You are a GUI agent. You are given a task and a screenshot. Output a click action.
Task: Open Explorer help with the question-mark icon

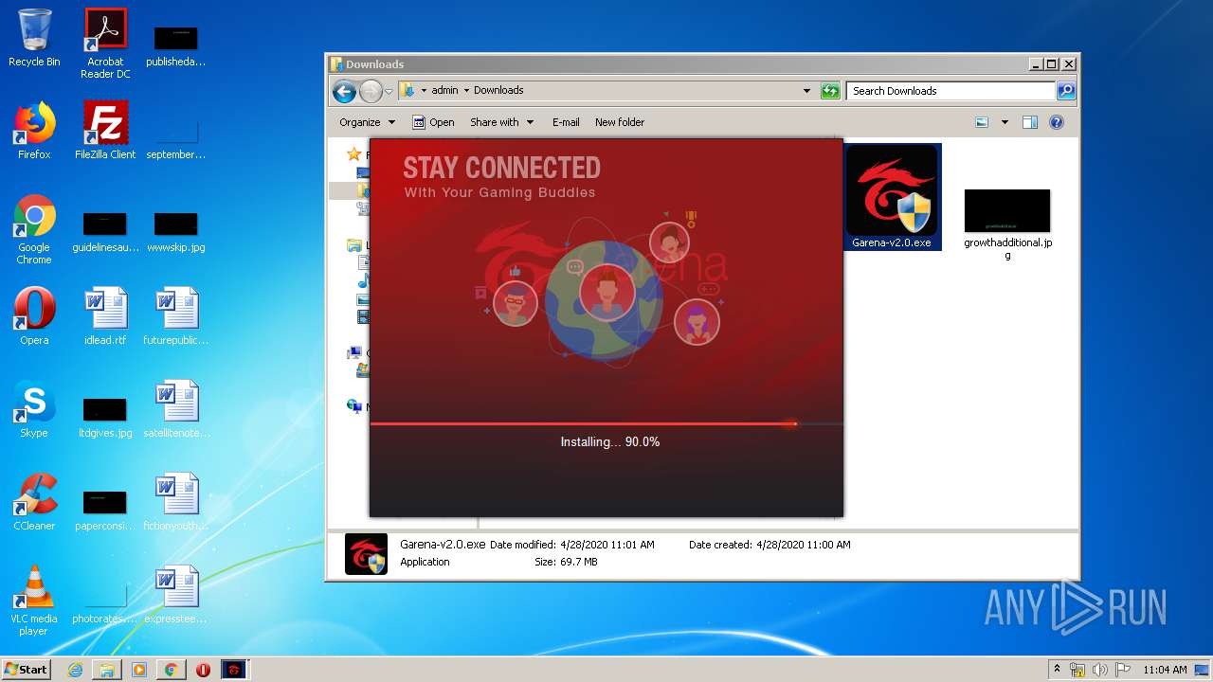1057,122
